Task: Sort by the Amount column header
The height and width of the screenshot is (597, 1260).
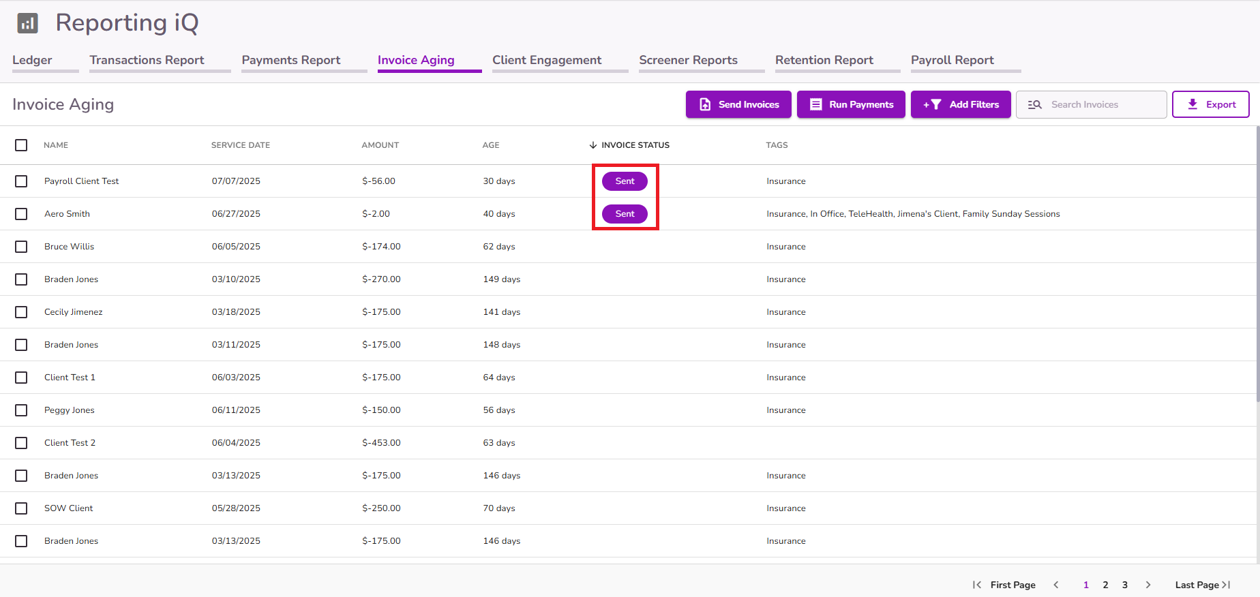Action: tap(380, 145)
